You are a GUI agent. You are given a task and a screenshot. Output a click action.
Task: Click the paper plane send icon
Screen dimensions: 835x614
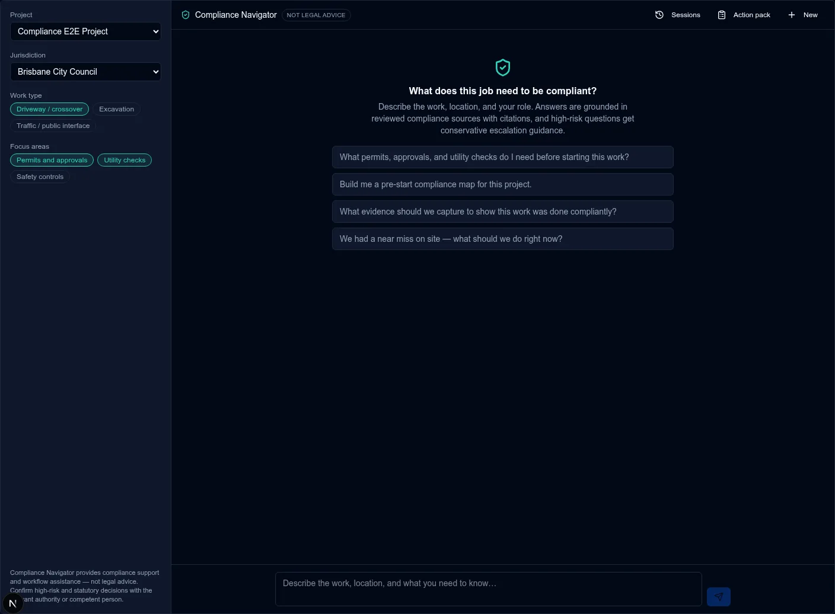719,596
